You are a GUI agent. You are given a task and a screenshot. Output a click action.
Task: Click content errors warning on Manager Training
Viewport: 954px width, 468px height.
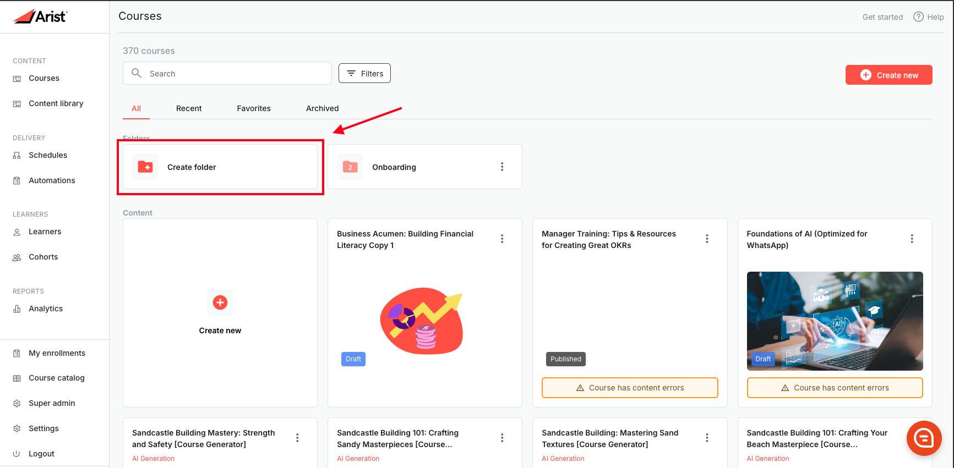(630, 388)
